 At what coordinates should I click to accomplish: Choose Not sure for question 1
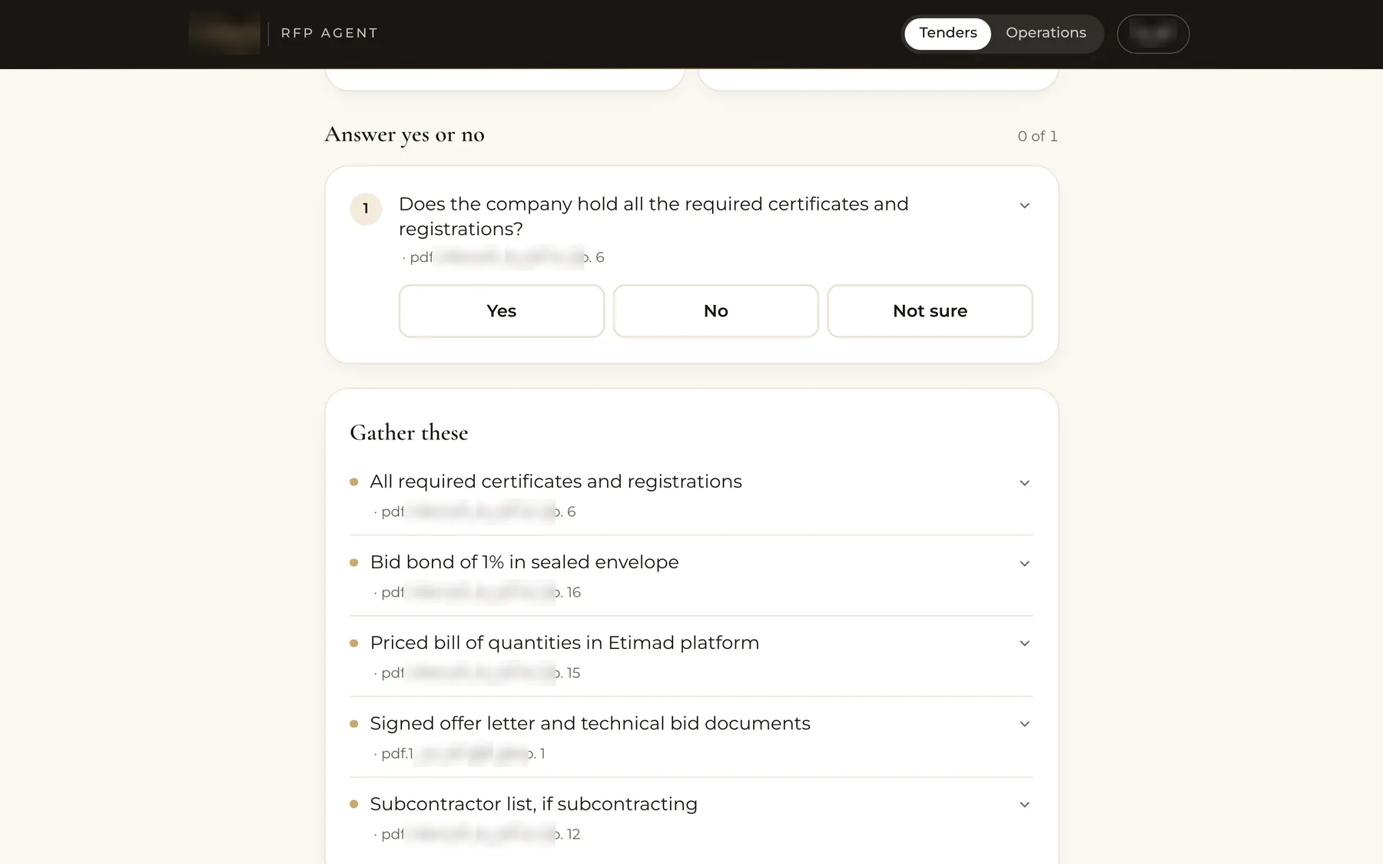pyautogui.click(x=930, y=311)
